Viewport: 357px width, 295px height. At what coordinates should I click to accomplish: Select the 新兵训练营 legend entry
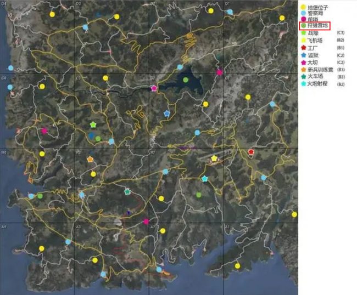pos(319,70)
